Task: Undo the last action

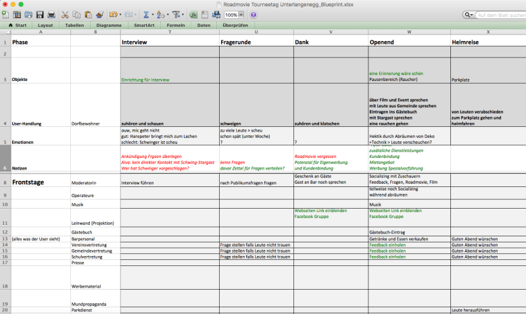Action: pos(113,14)
